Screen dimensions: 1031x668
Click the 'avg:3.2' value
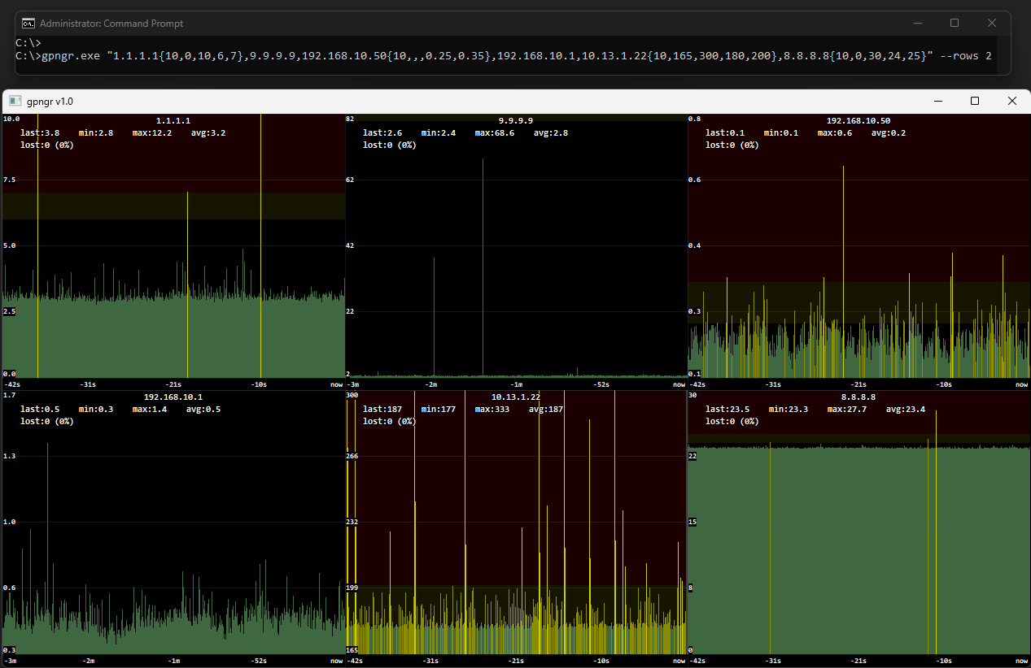pyautogui.click(x=208, y=132)
